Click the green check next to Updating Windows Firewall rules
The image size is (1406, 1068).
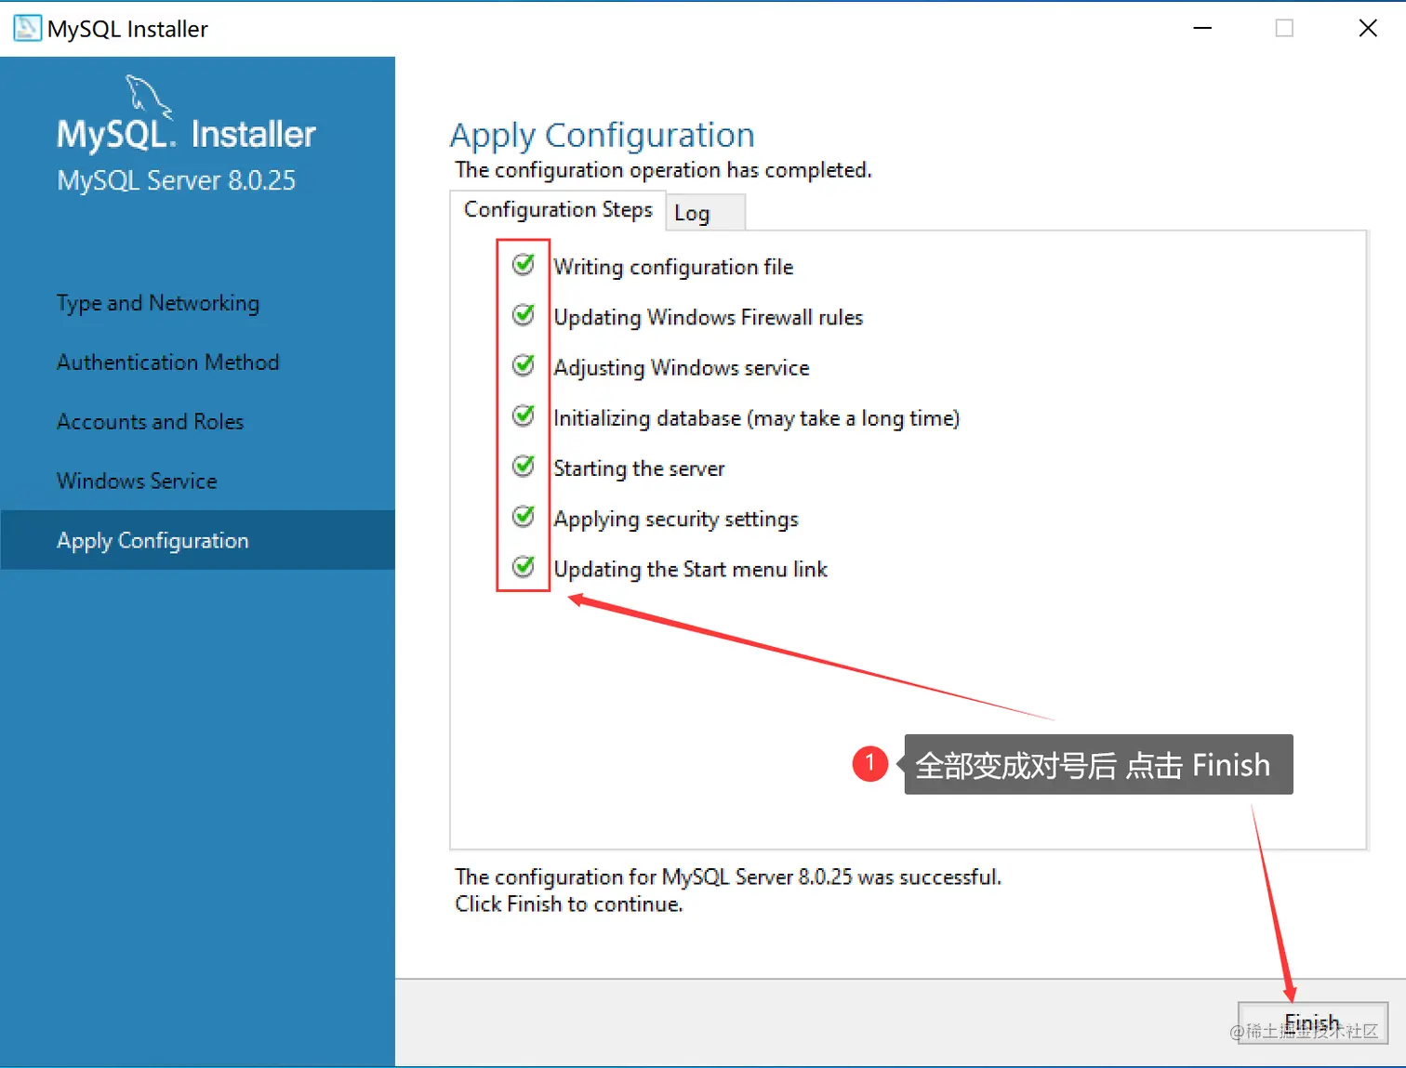click(524, 315)
